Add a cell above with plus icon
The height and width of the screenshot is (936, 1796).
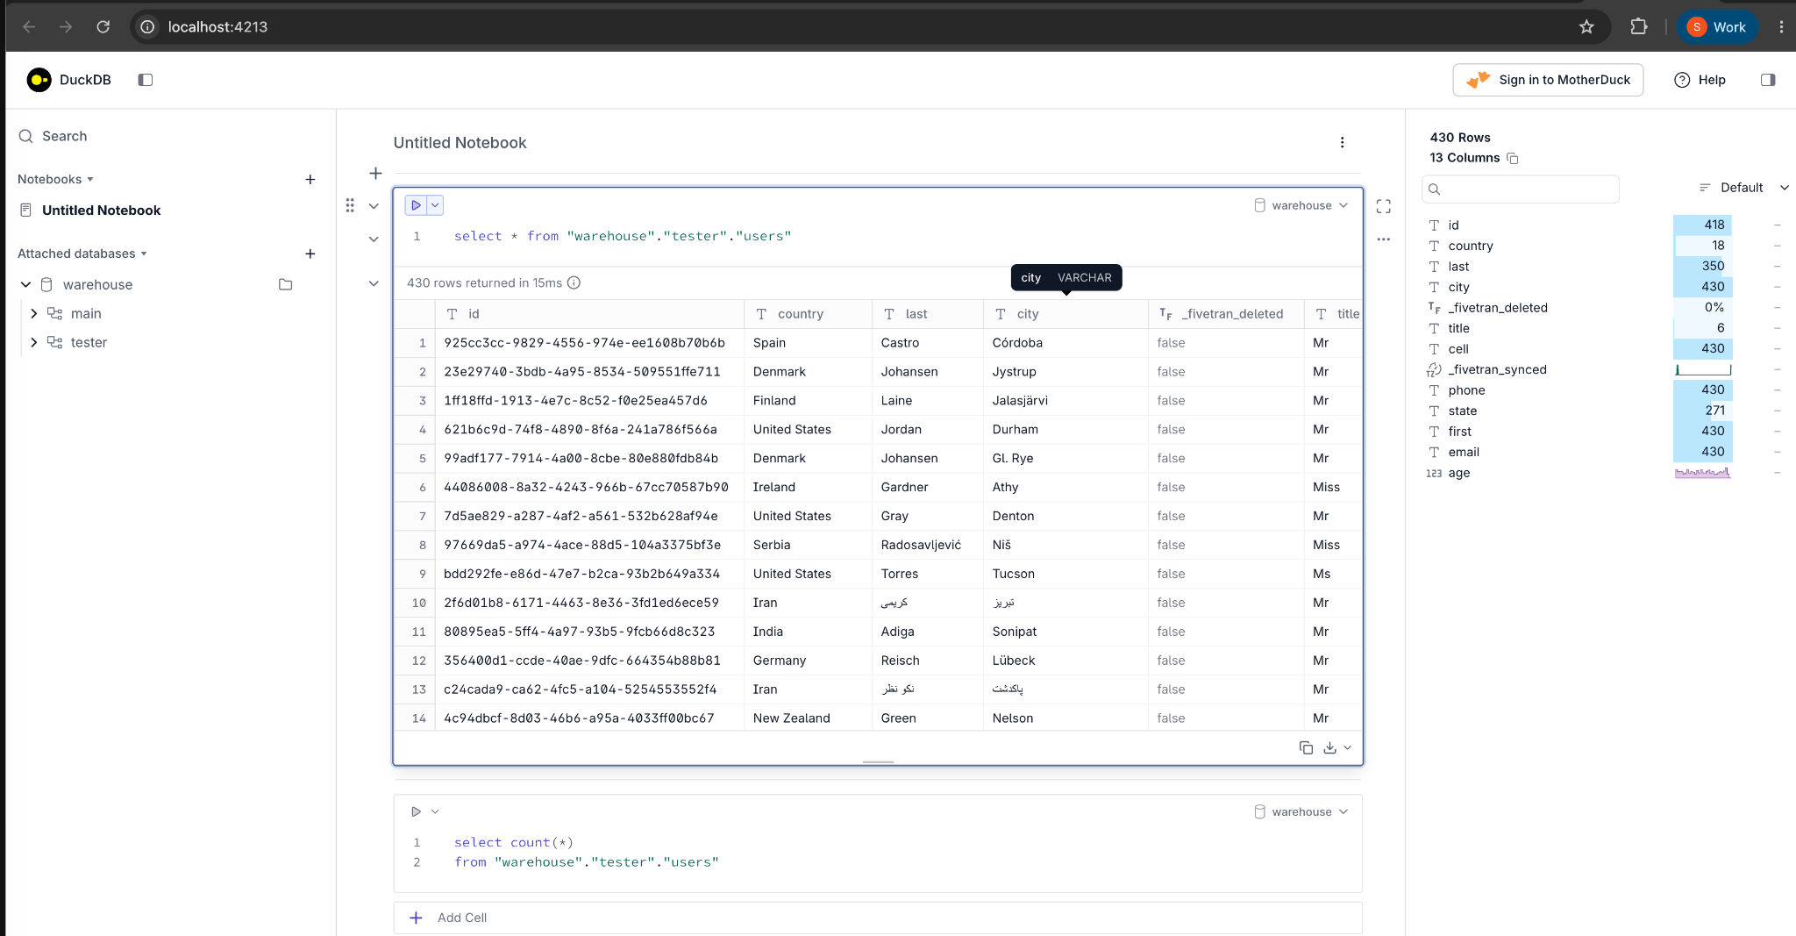(x=375, y=174)
